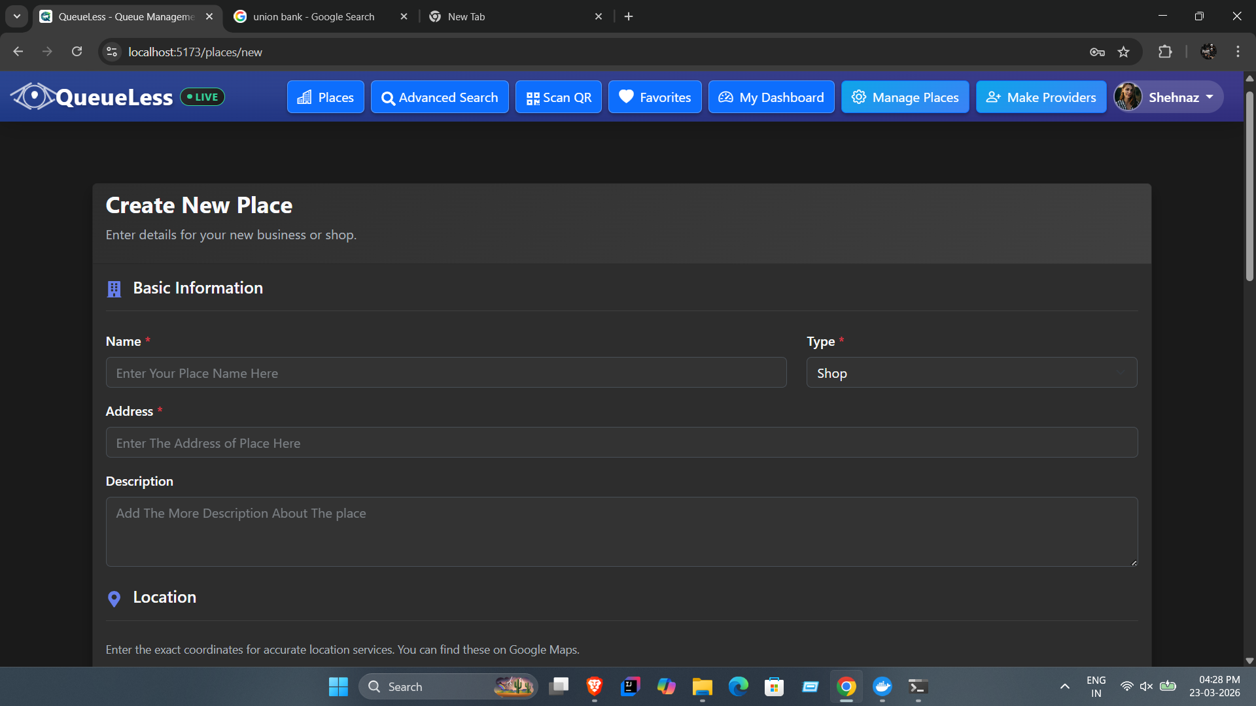Open Chrome from taskbar
The width and height of the screenshot is (1256, 706).
coord(846,686)
